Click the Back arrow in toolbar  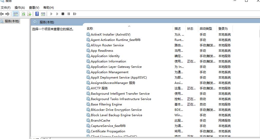[2, 14]
